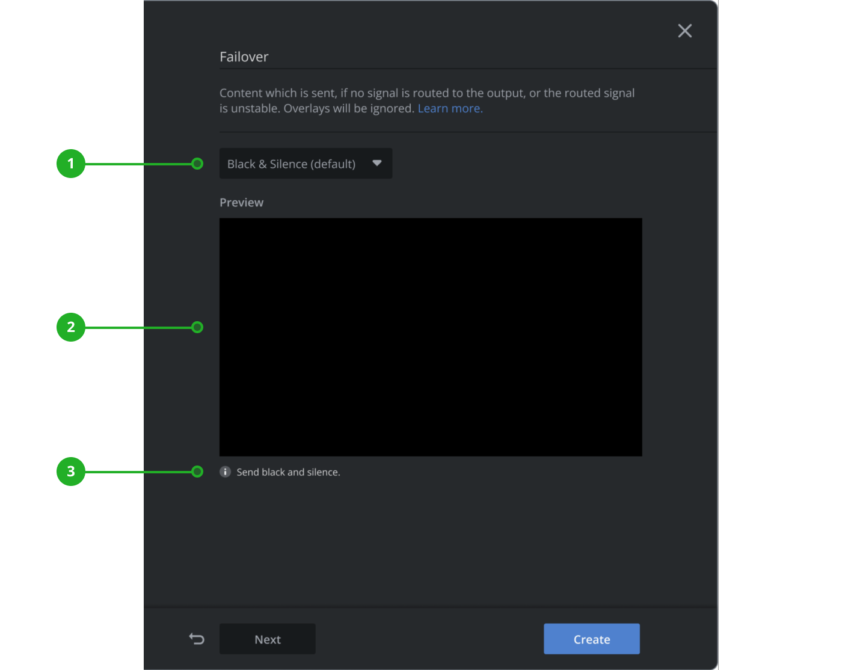Viewport: 848px width, 670px height.
Task: Click the green callout badge numbered 3
Action: point(71,472)
